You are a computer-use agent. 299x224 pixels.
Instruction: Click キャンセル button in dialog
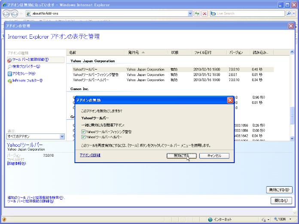(x=214, y=156)
